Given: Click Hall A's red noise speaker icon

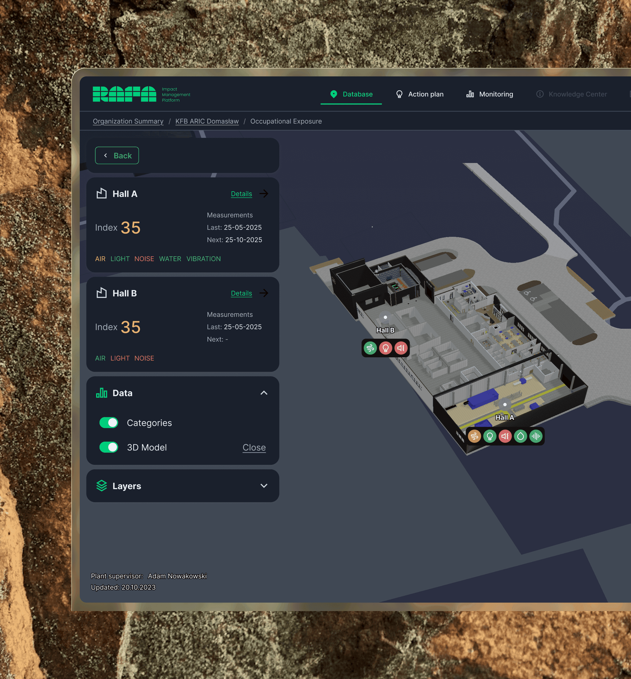Looking at the screenshot, I should (x=505, y=436).
